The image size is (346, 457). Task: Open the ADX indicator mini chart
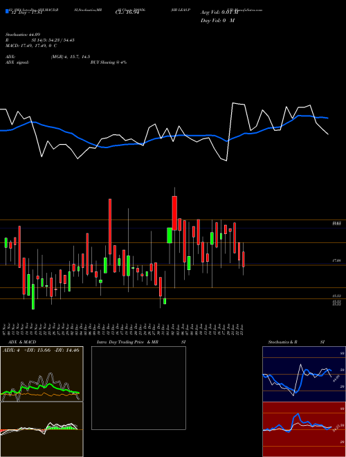tap(42, 374)
